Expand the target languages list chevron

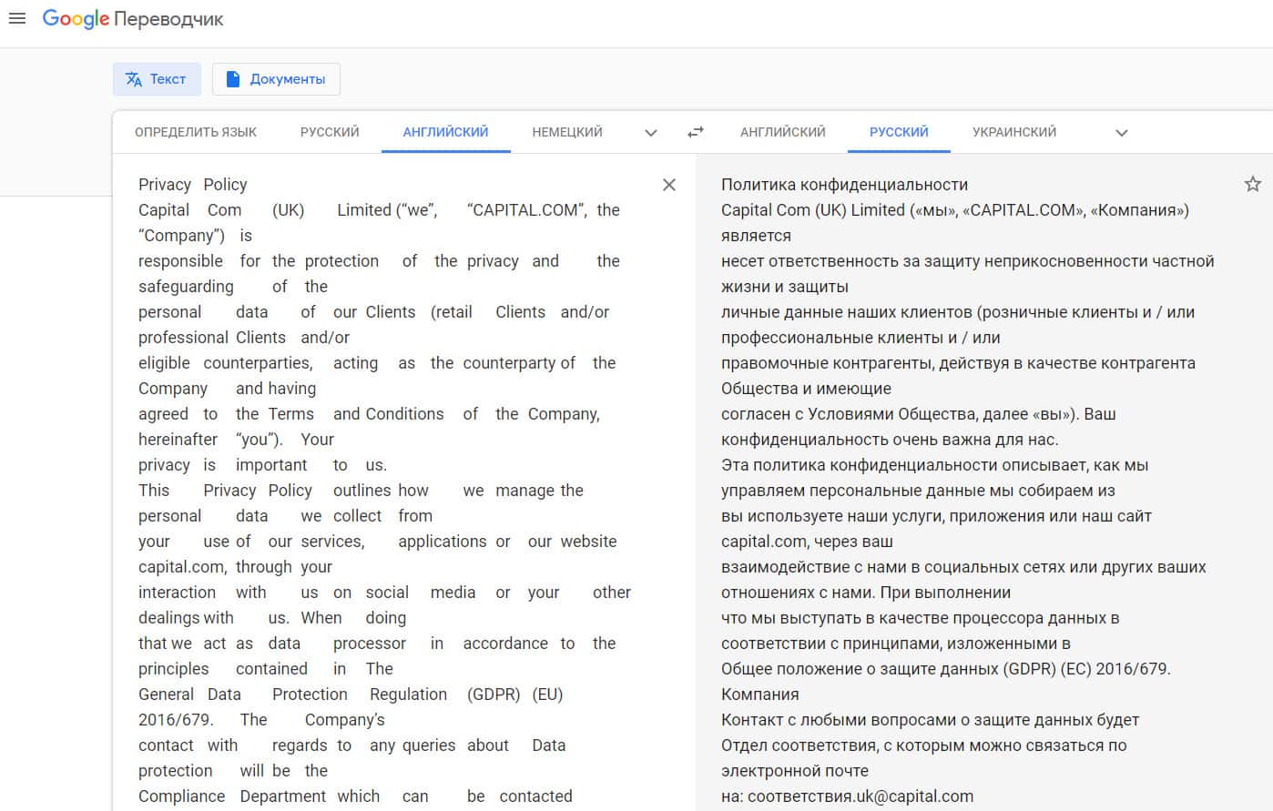coord(1122,133)
